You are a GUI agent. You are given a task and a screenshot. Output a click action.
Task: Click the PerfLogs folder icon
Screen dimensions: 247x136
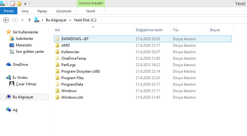58,65
